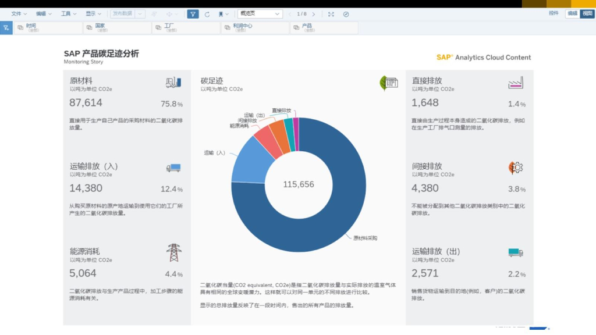The width and height of the screenshot is (596, 335).
Task: Enter fullscreen presentation mode
Action: (x=330, y=14)
